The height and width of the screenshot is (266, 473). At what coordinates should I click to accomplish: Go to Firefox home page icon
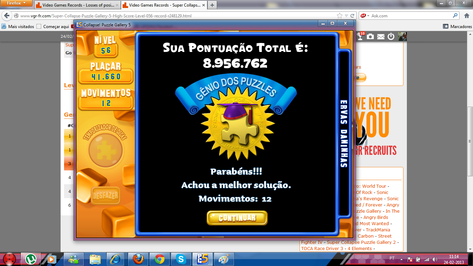pyautogui.click(x=466, y=16)
